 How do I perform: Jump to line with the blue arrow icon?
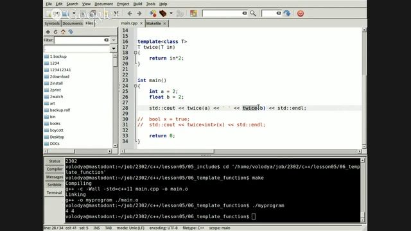pyautogui.click(x=287, y=13)
